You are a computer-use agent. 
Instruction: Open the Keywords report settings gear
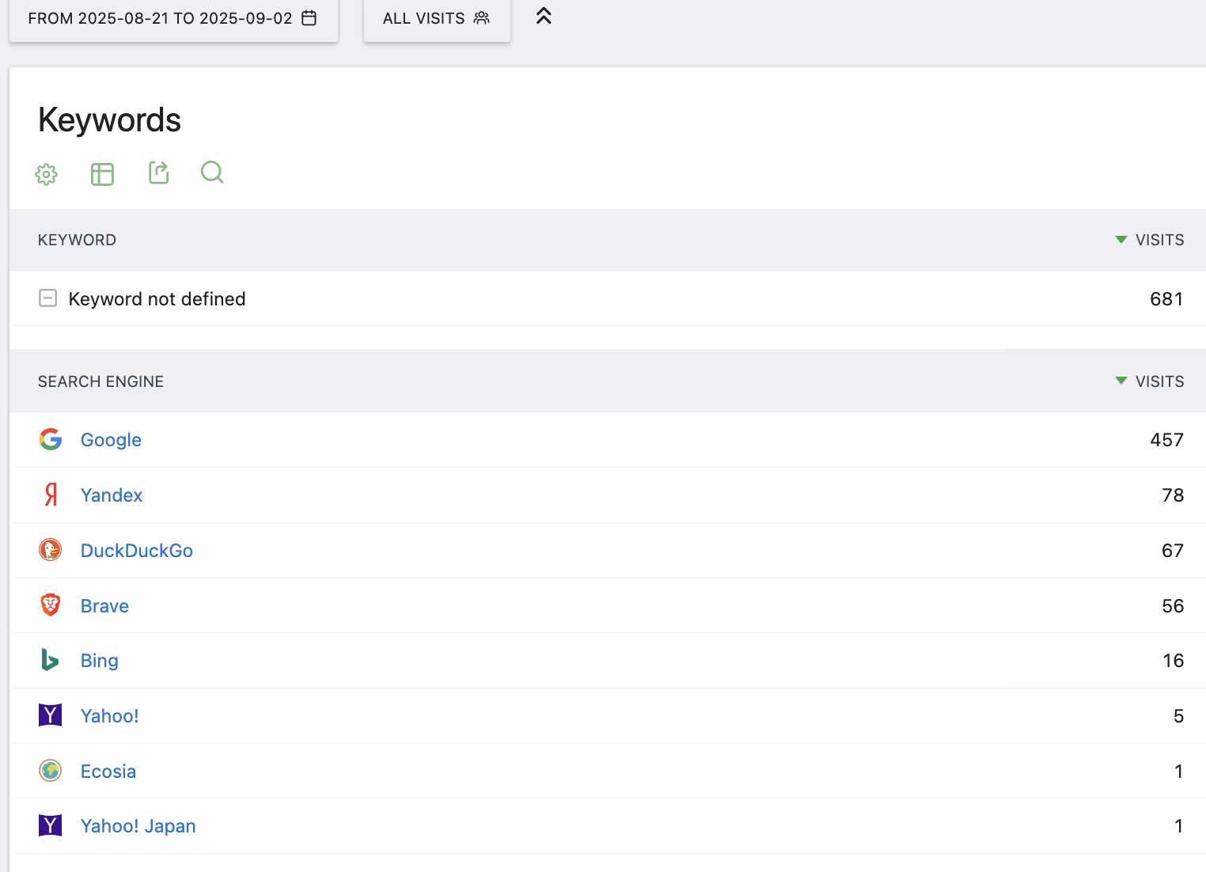47,174
